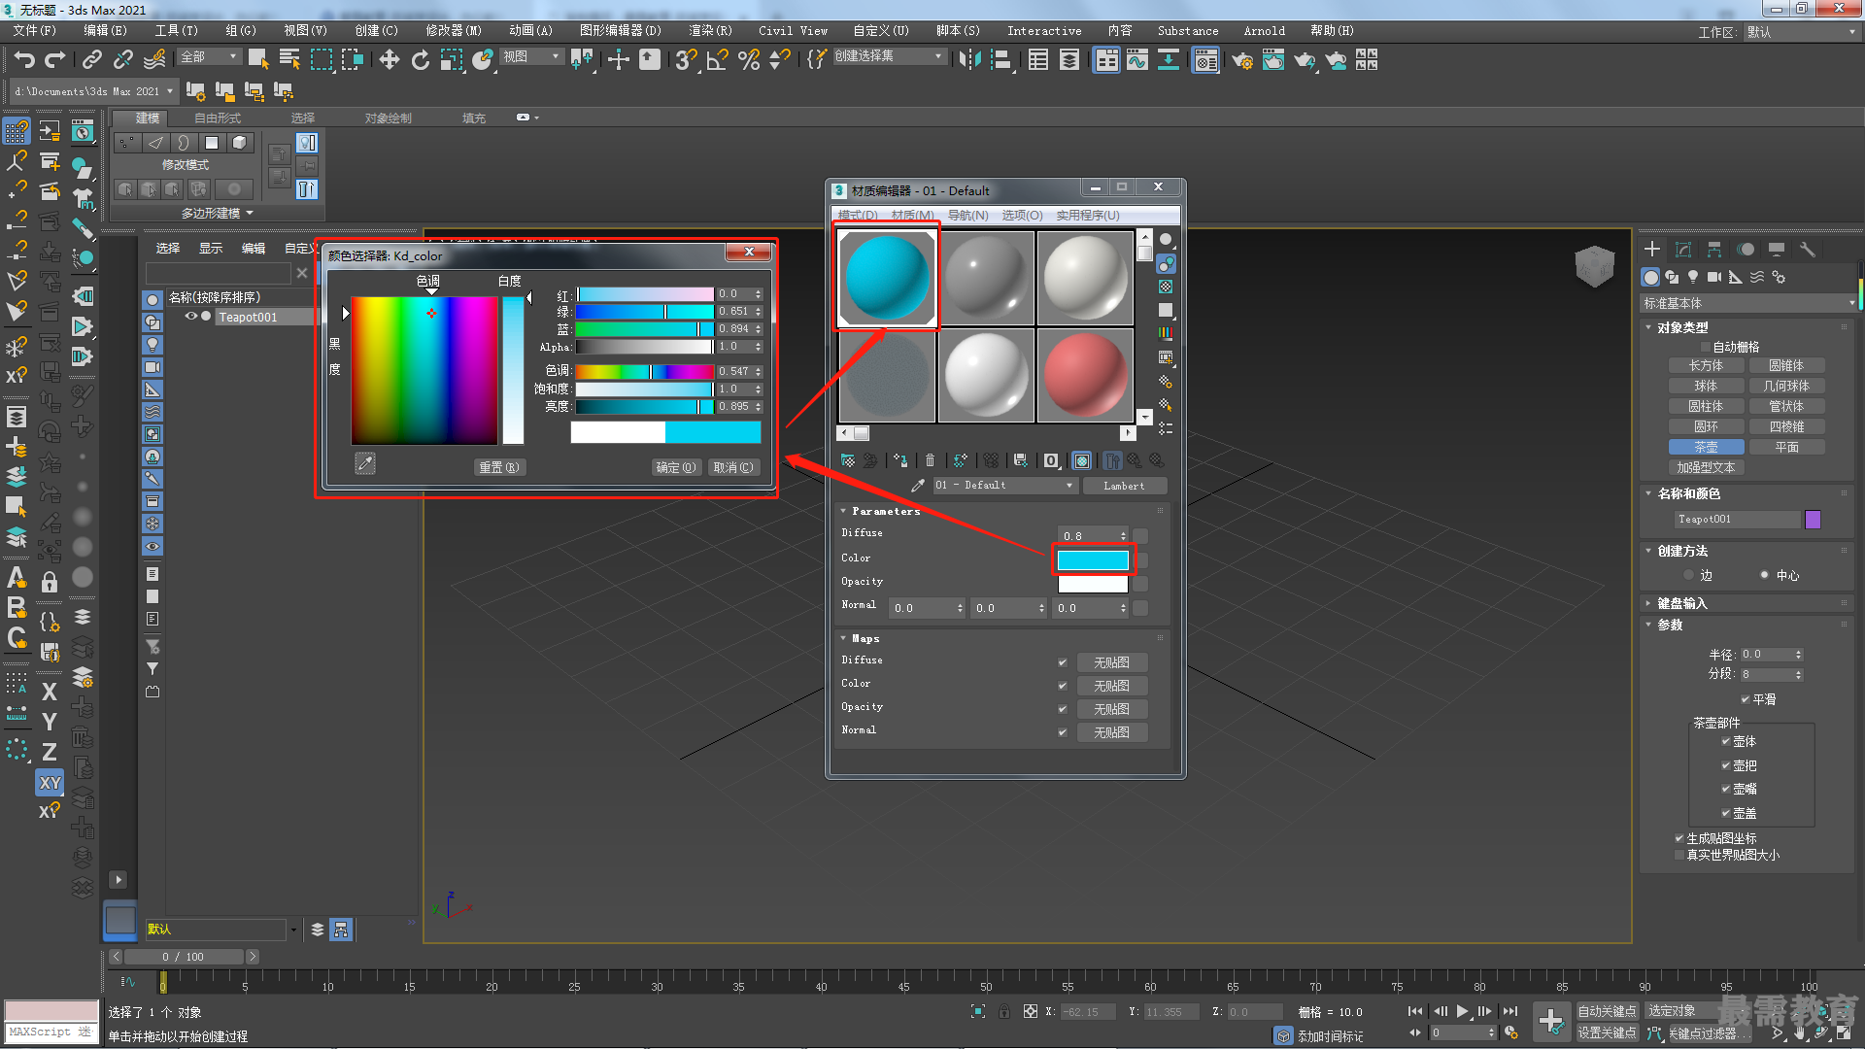Select the Cameras category icon
The height and width of the screenshot is (1049, 1865).
click(x=1714, y=277)
